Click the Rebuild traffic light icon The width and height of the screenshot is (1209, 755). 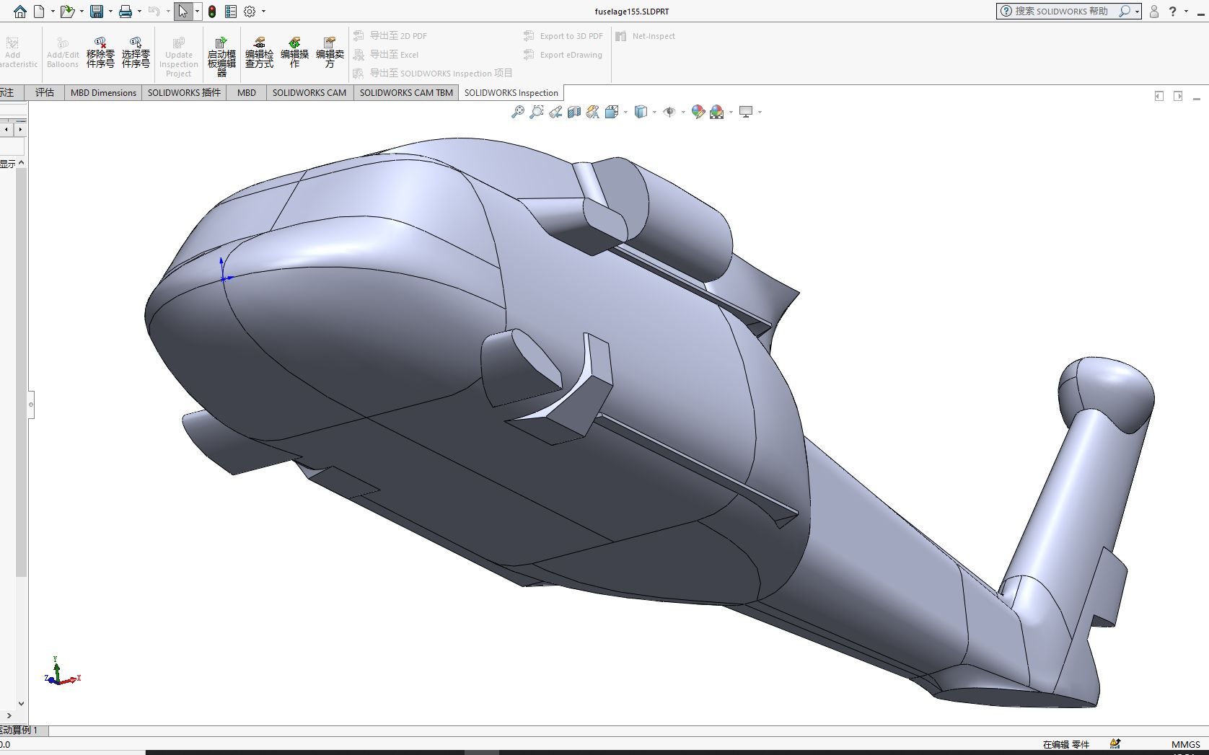click(212, 12)
